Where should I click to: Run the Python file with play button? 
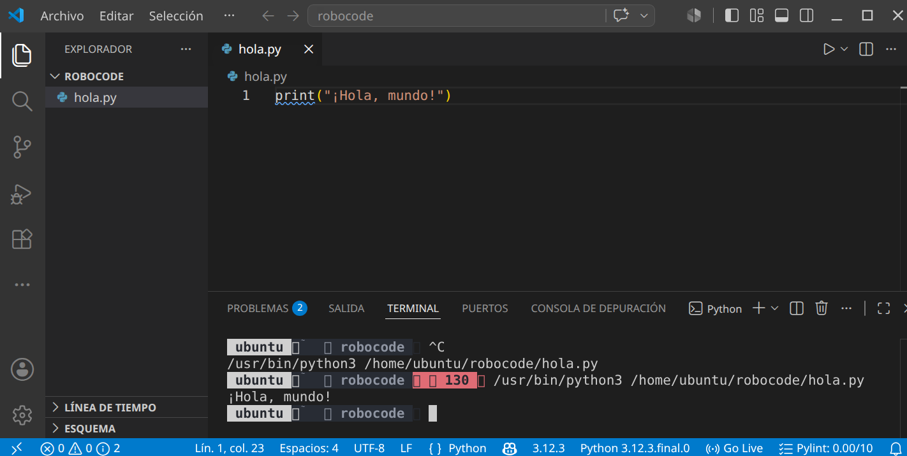point(829,49)
